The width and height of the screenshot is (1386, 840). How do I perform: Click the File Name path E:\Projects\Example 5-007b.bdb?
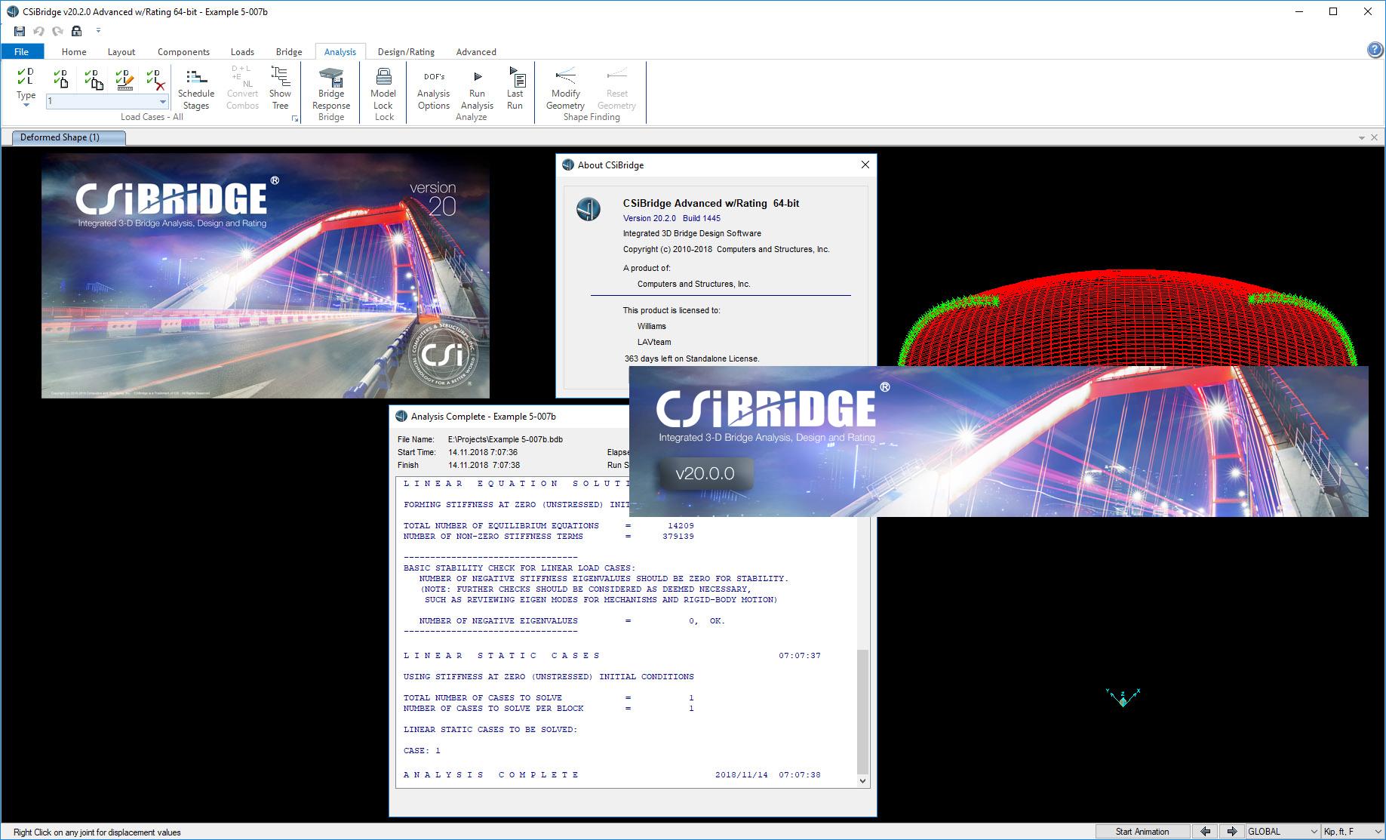506,439
